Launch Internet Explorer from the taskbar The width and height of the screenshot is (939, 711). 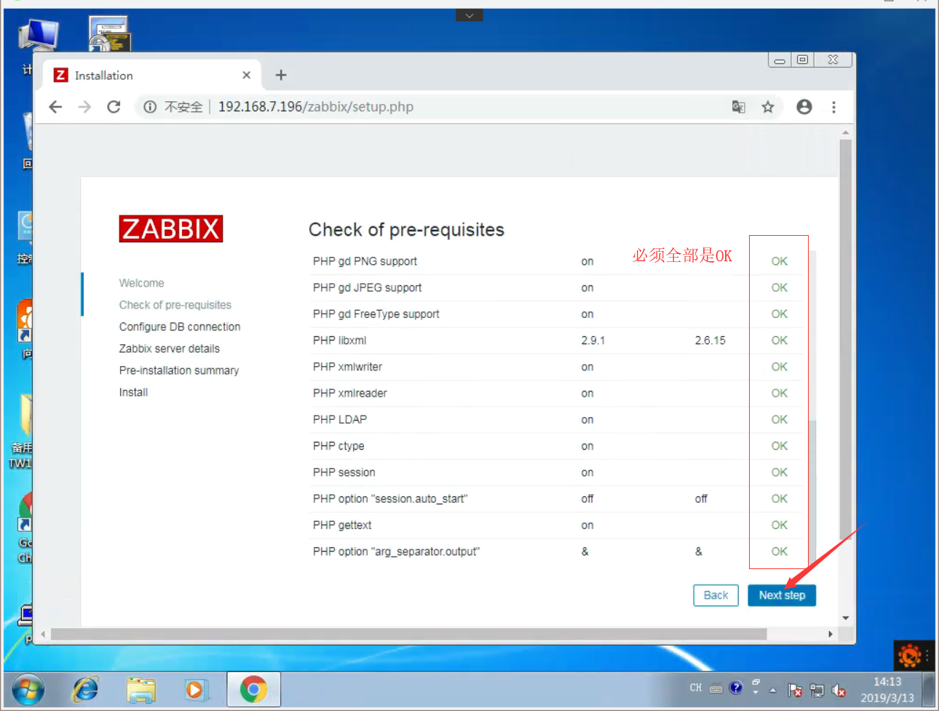[x=85, y=689]
